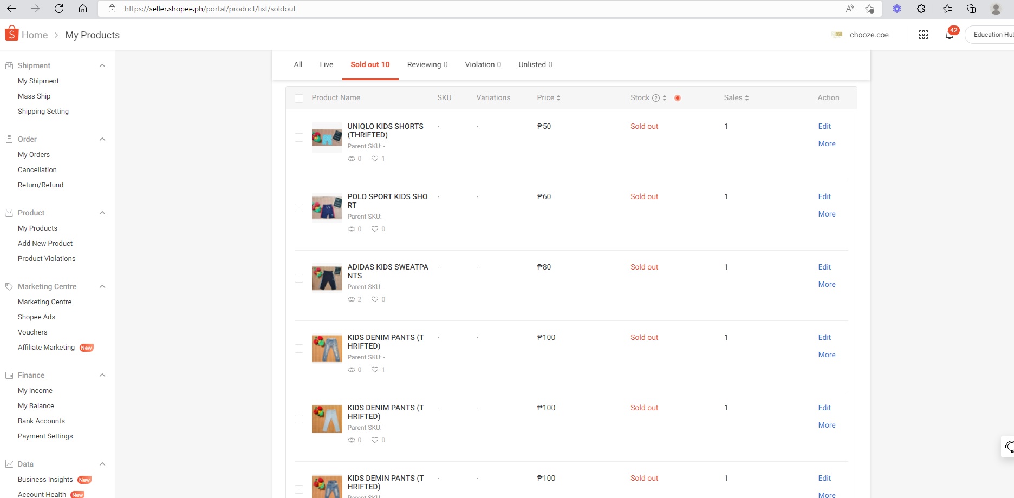Go back using the browser back arrow

pos(11,9)
